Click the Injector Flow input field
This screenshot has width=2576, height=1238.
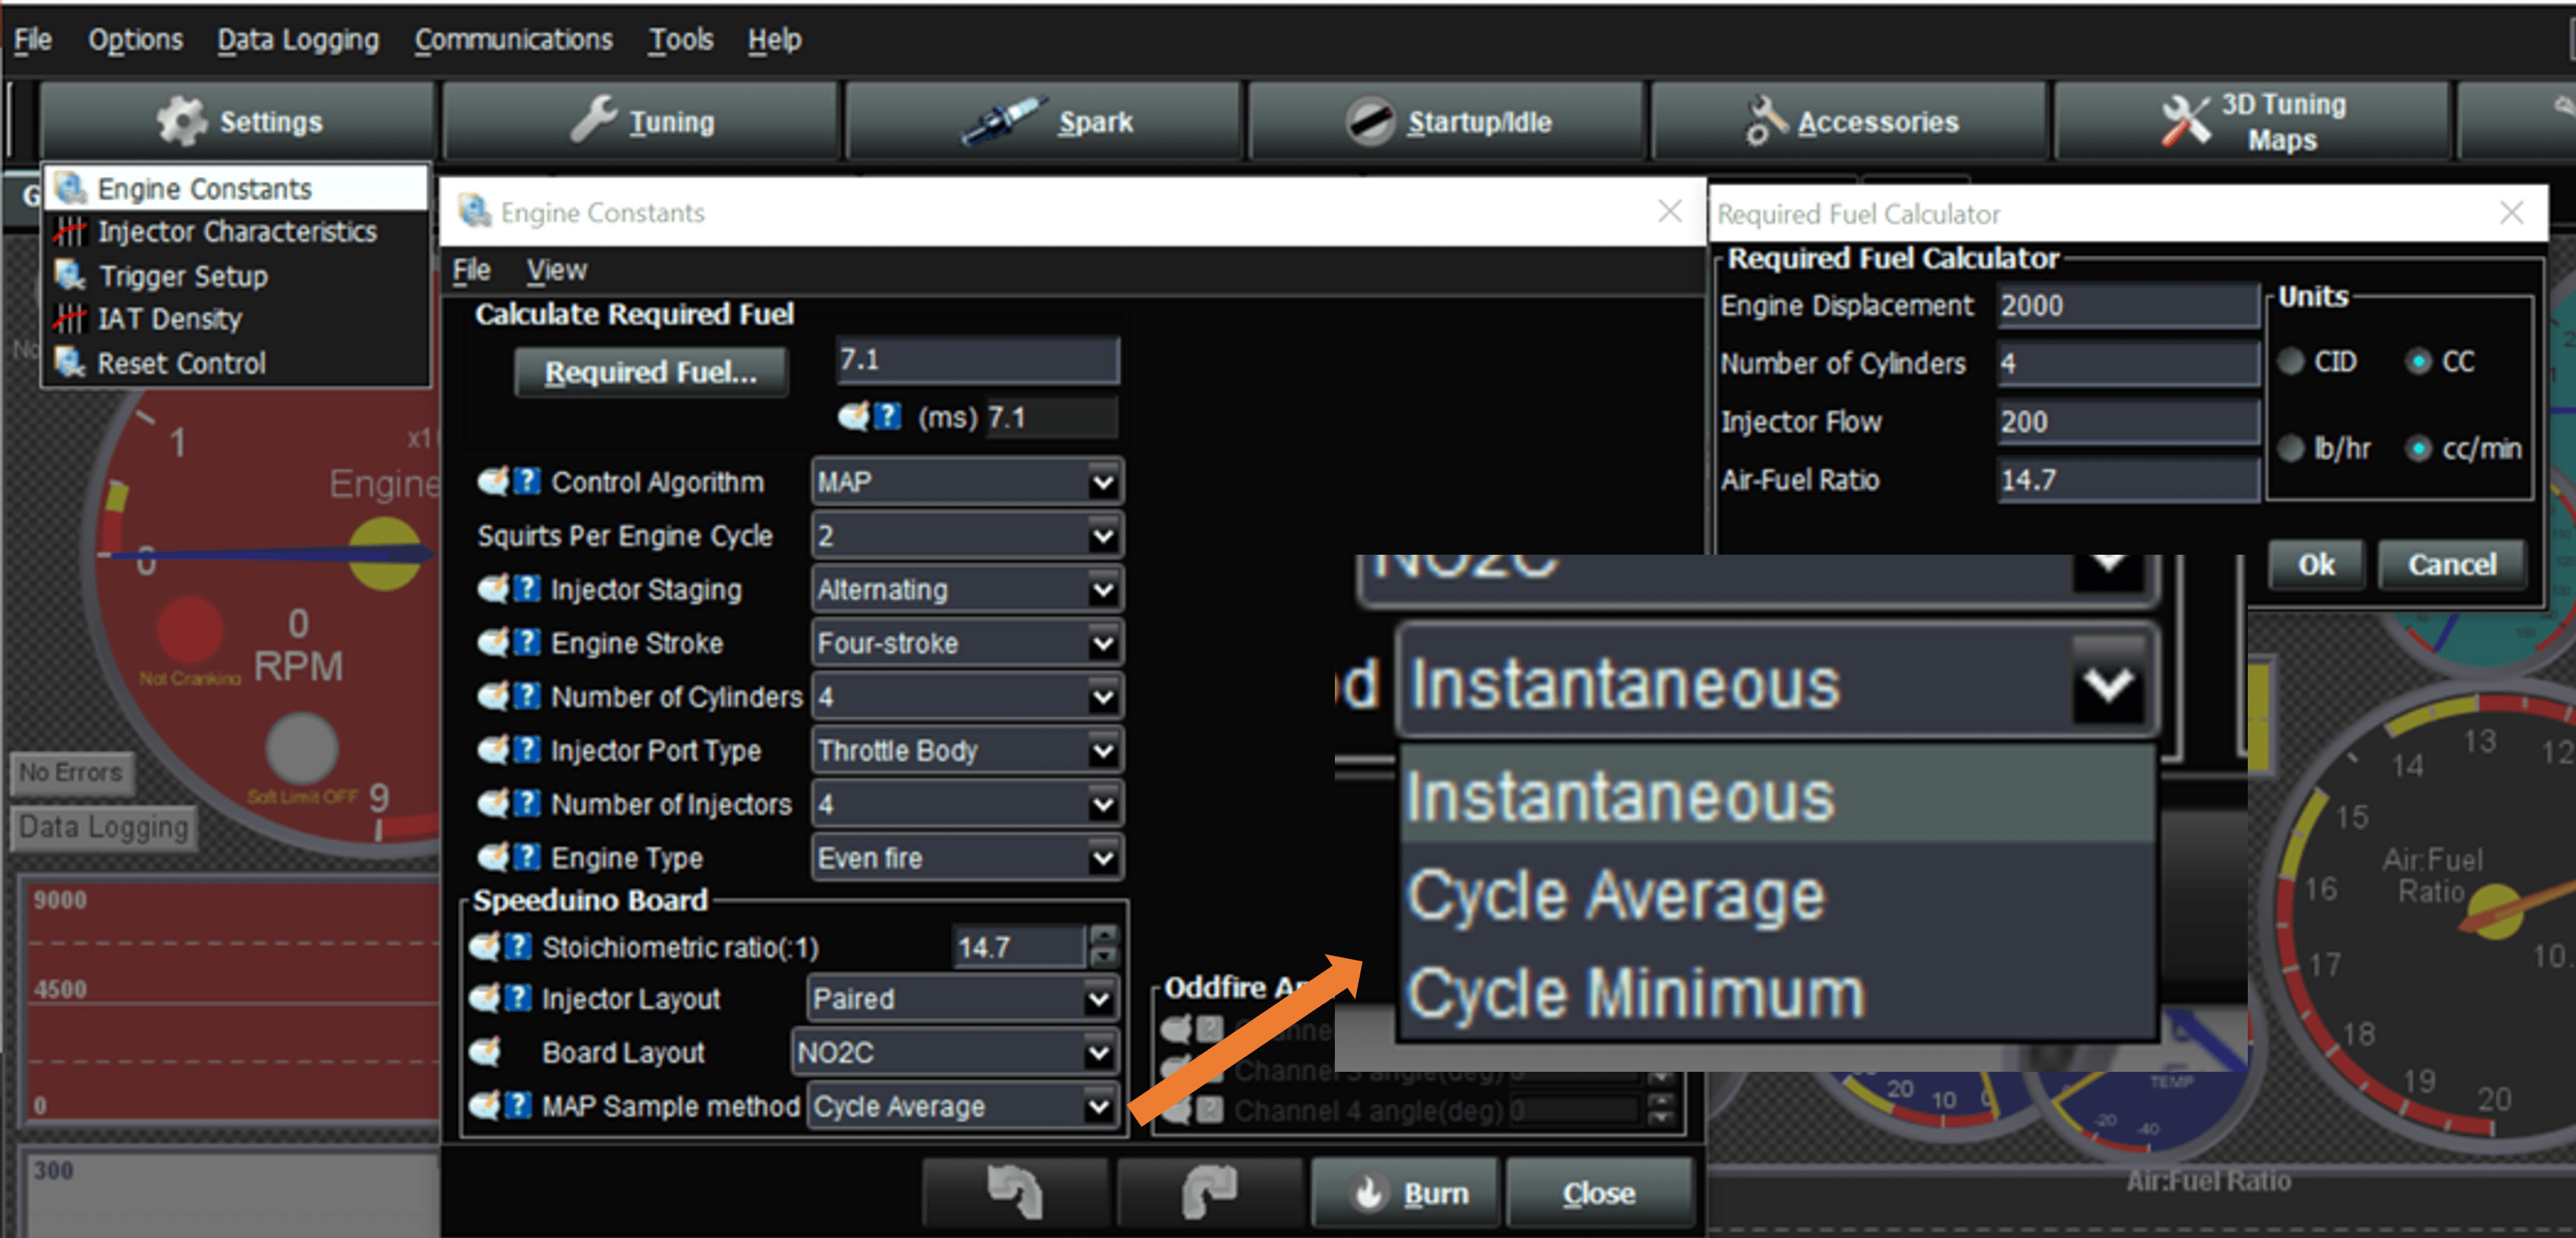(x=2128, y=421)
